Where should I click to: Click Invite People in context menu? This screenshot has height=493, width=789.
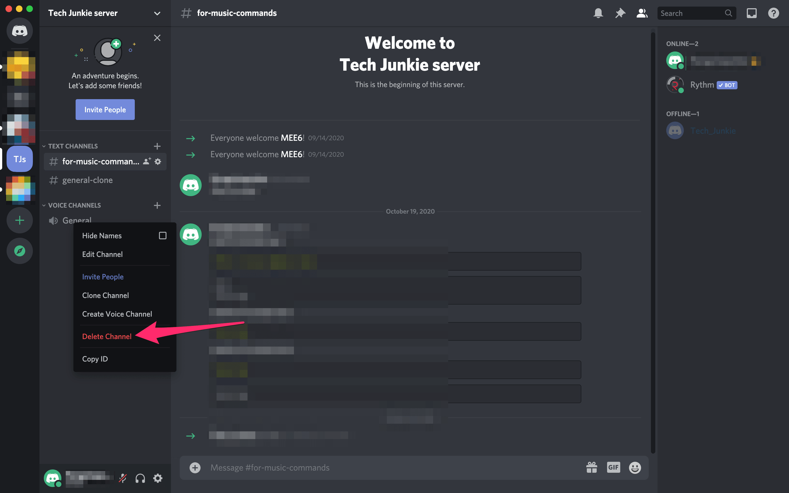pyautogui.click(x=102, y=277)
